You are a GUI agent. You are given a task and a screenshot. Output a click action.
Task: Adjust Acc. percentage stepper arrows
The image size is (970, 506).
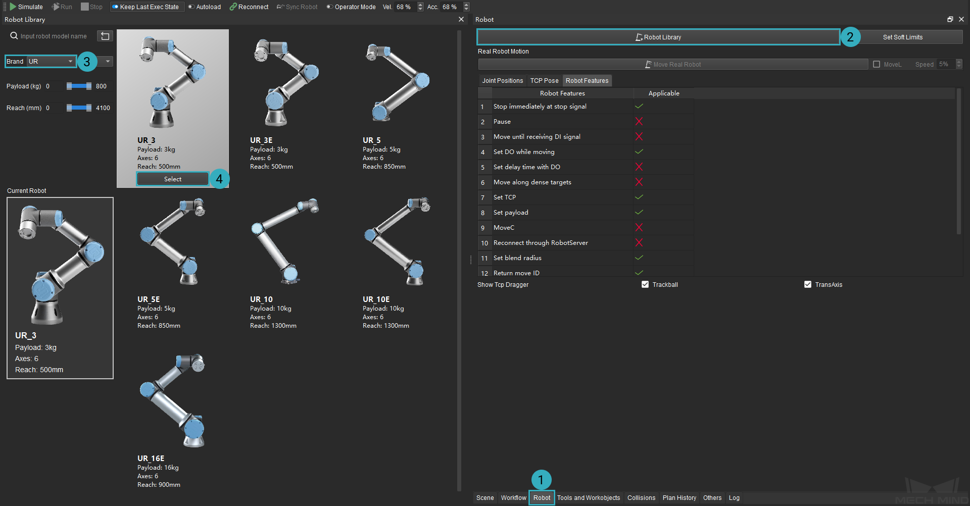coord(466,7)
